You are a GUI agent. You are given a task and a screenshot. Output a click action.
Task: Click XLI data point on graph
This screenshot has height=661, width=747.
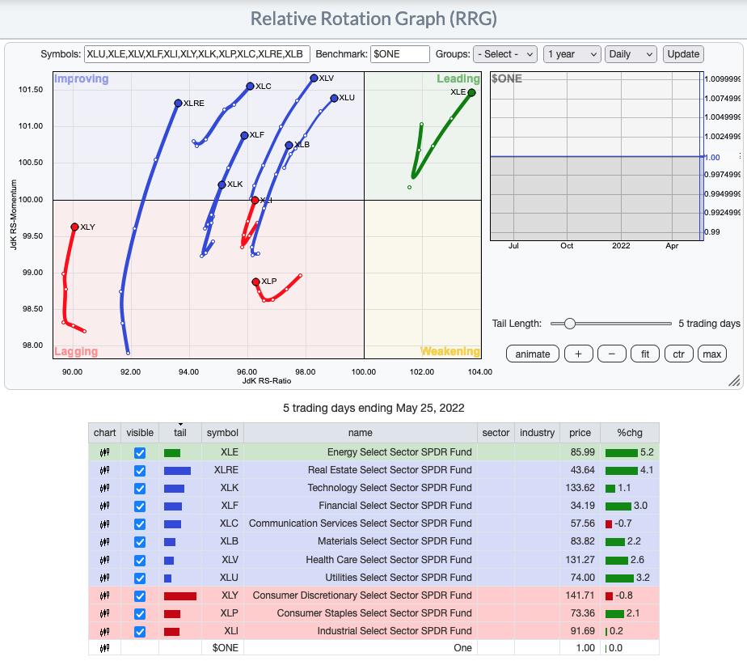tap(255, 201)
